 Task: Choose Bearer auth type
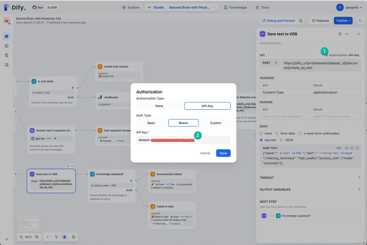click(183, 123)
